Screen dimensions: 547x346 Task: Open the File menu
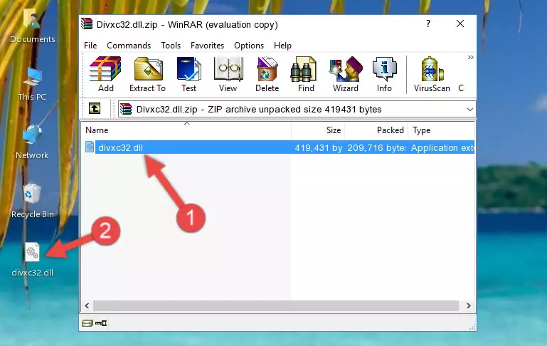(x=90, y=46)
